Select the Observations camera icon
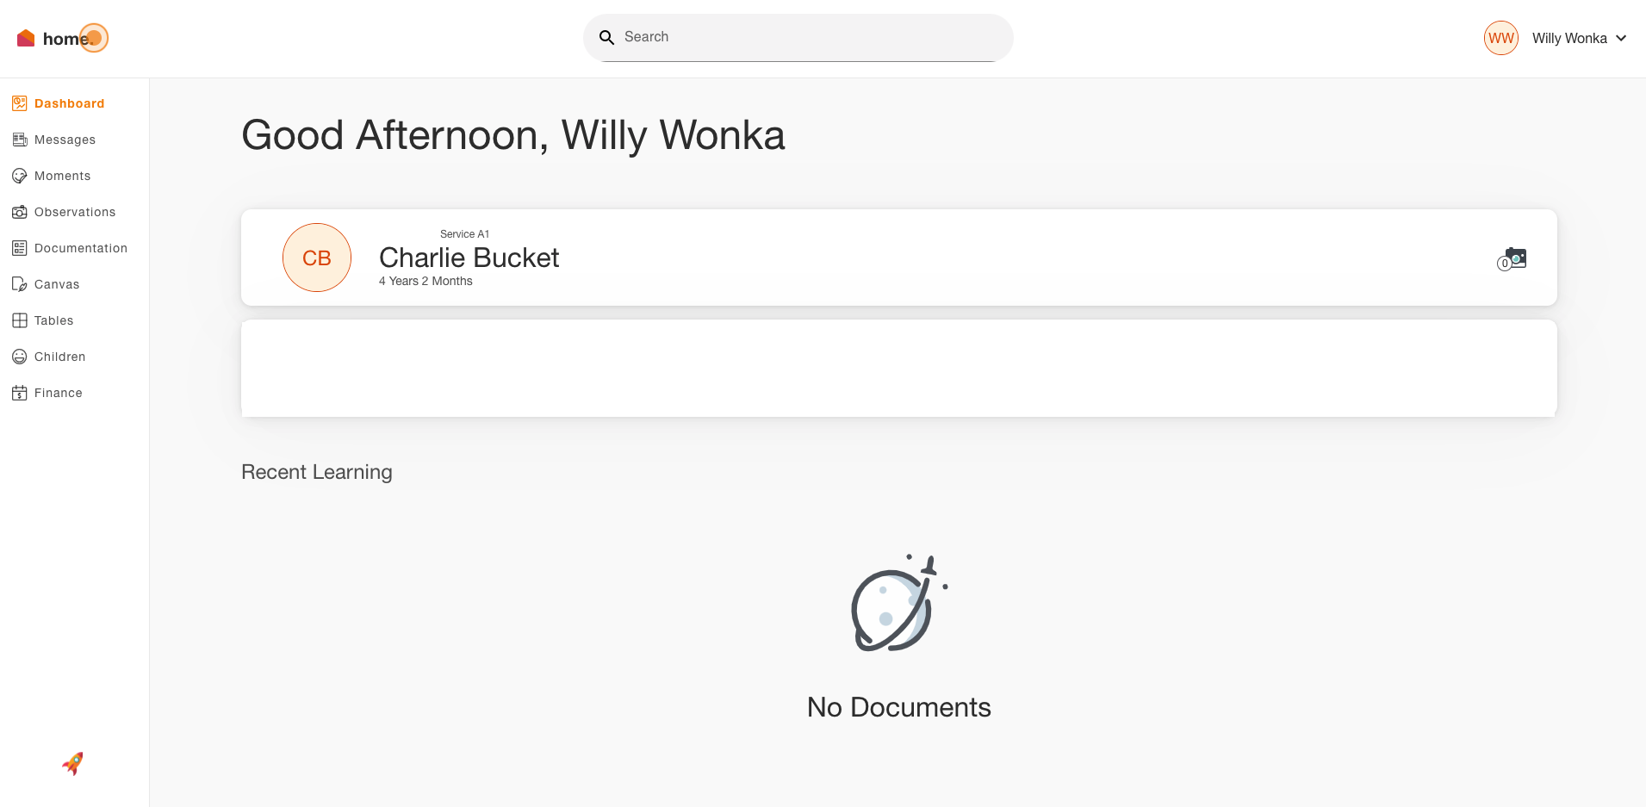1646x807 pixels. tap(20, 212)
